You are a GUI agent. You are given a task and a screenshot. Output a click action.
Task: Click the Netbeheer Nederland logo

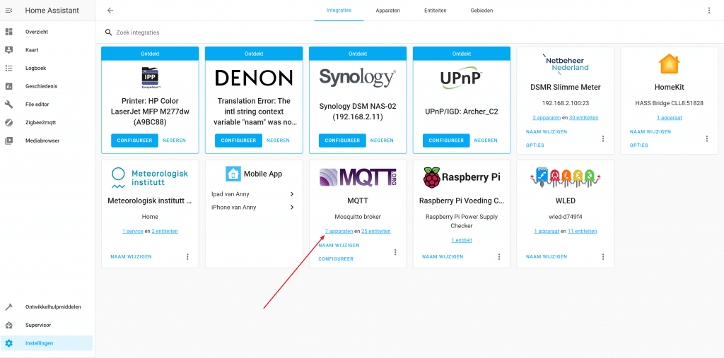point(566,64)
